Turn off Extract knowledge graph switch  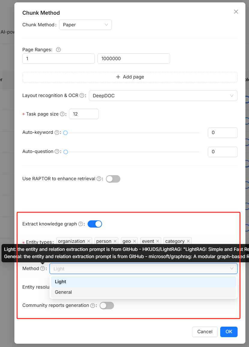pyautogui.click(x=95, y=224)
